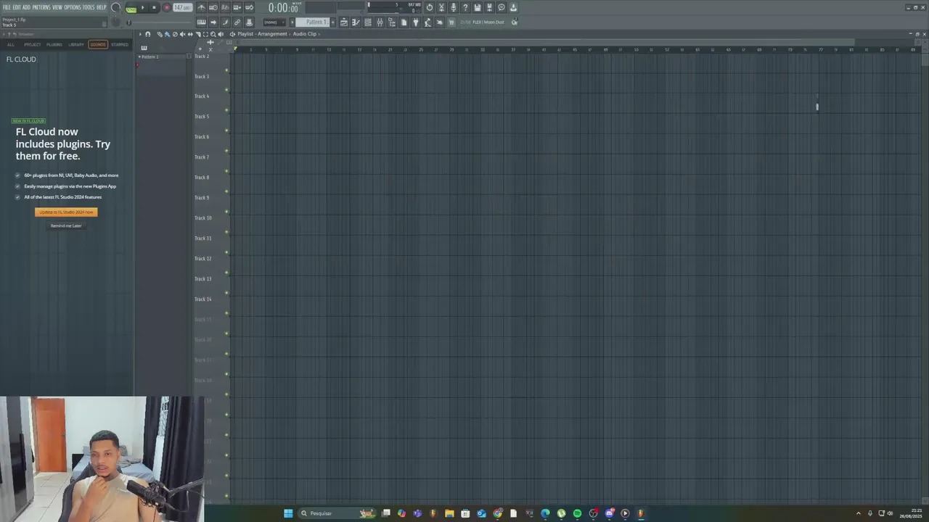Select the playlist Paint brush tool
929x522 pixels.
pyautogui.click(x=167, y=34)
